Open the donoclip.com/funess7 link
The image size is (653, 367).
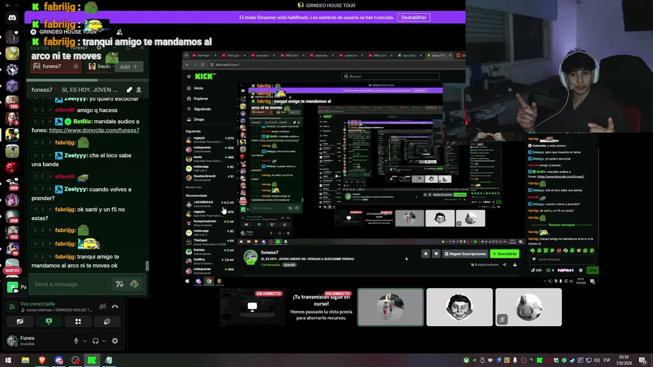pyautogui.click(x=94, y=130)
